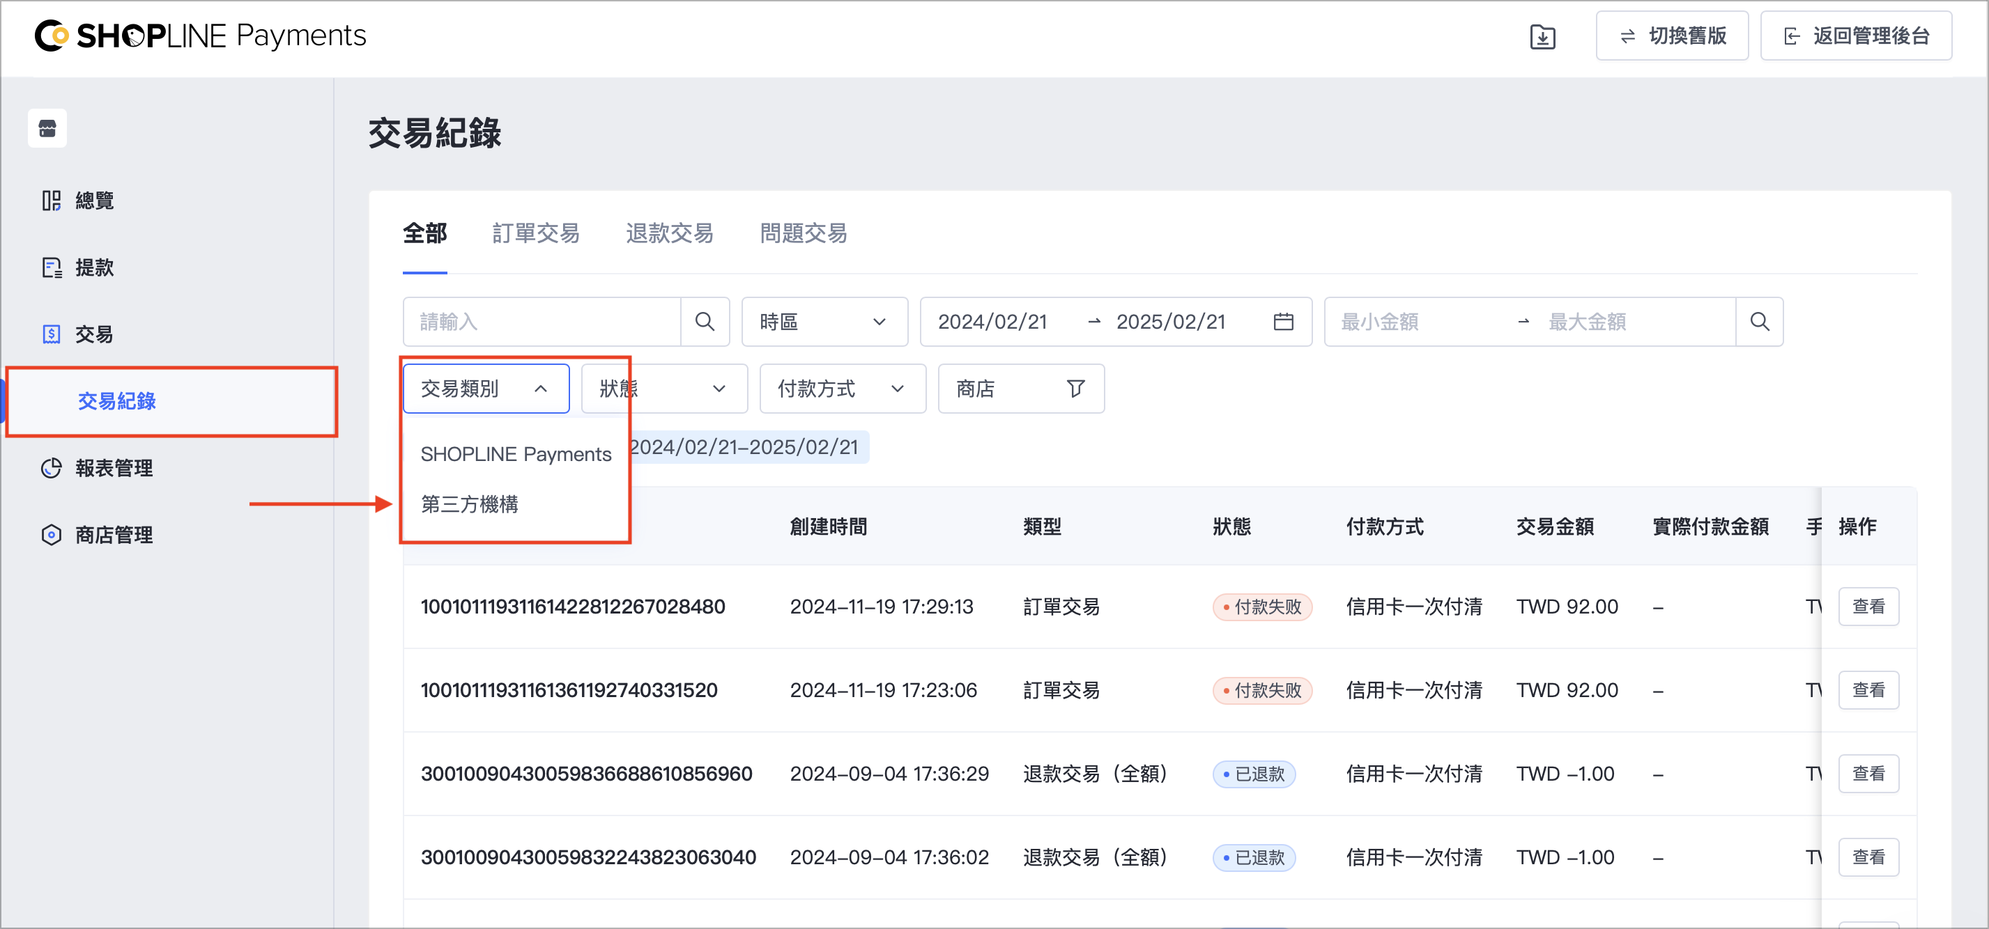Expand the 時區 dropdown
This screenshot has height=929, width=1989.
(x=824, y=322)
